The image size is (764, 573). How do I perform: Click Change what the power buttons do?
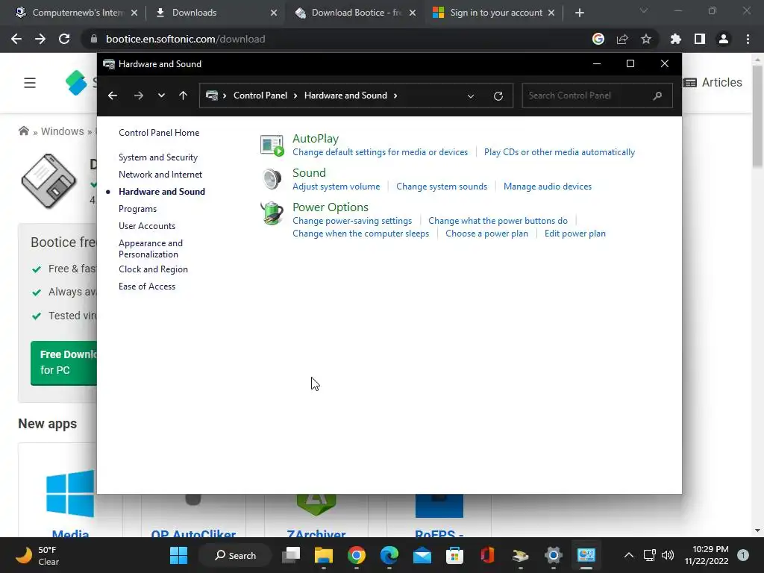pos(498,221)
